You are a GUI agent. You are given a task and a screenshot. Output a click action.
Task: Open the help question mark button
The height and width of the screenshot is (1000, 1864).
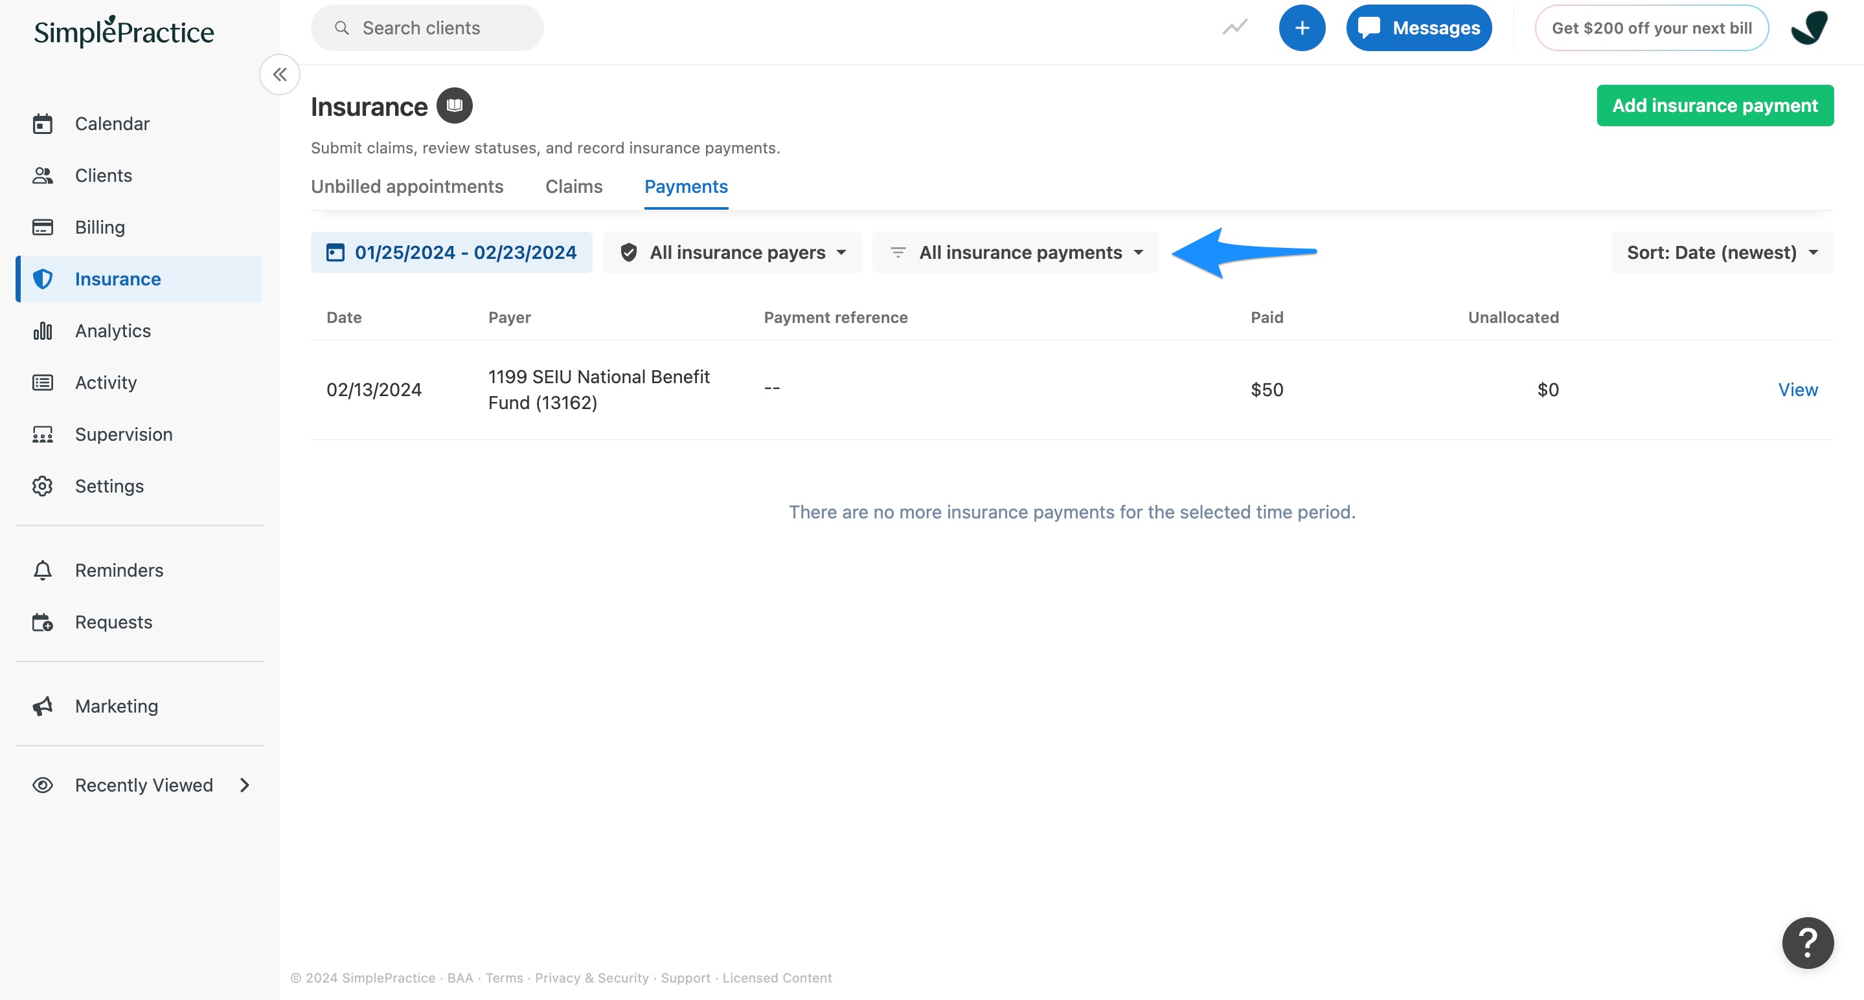tap(1808, 943)
